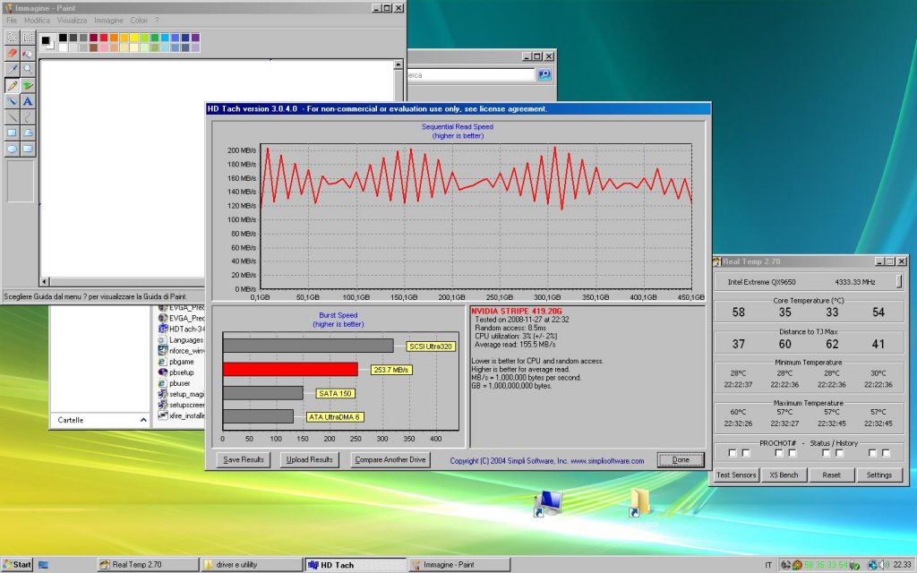Click the Paint horizontal scrollbar left arrow
Viewport: 917px width, 573px height.
45,281
